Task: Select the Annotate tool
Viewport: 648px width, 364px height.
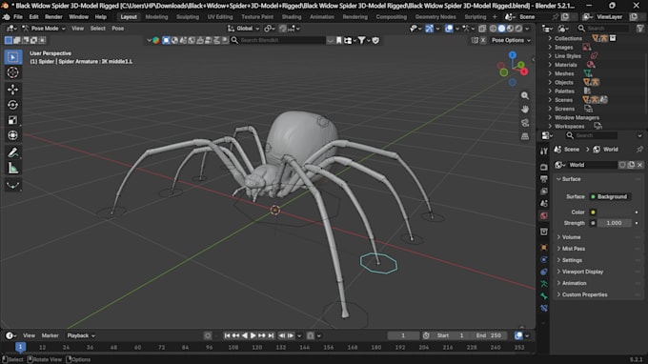Action: tap(12, 152)
